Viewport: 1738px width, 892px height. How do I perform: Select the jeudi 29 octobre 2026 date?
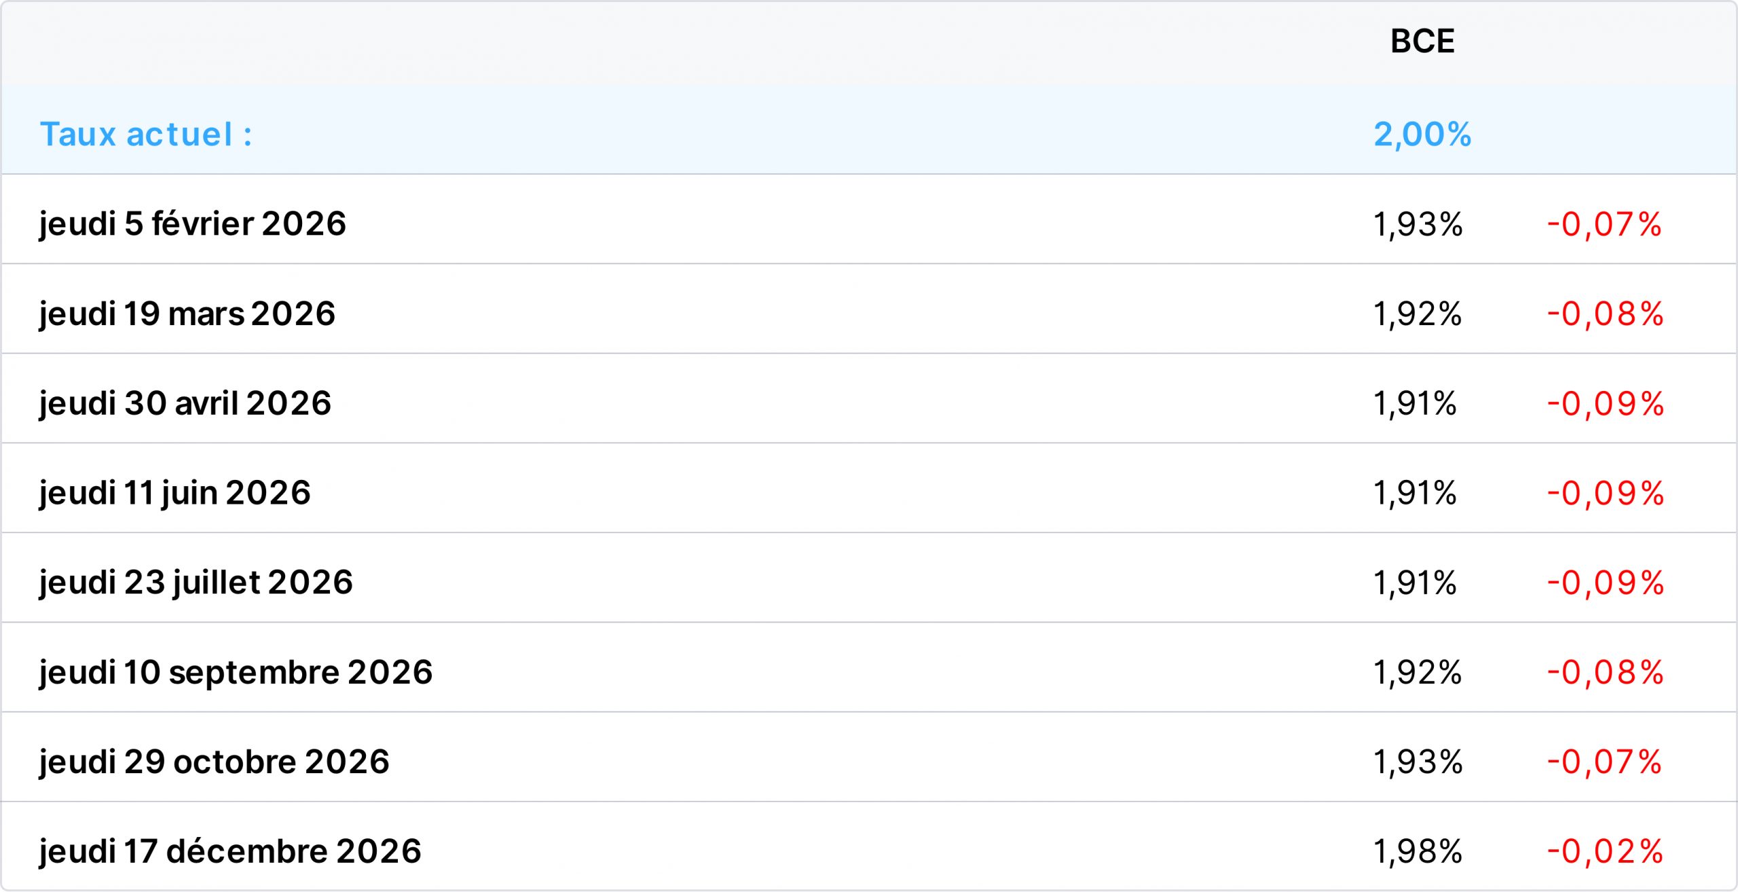[215, 762]
